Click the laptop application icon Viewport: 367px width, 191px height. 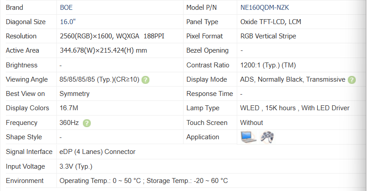[248, 137]
